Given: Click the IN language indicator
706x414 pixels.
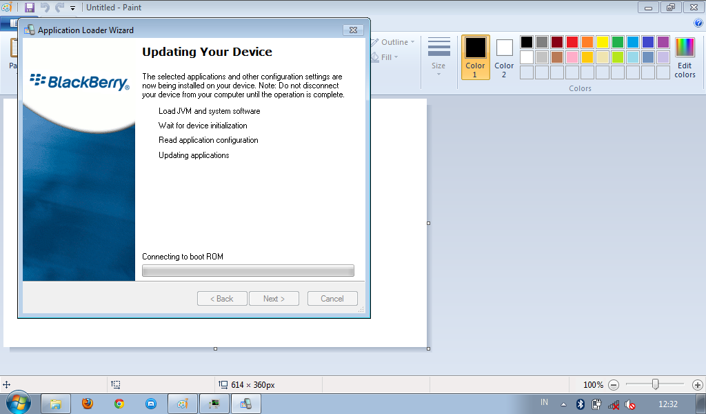Looking at the screenshot, I should click(545, 402).
